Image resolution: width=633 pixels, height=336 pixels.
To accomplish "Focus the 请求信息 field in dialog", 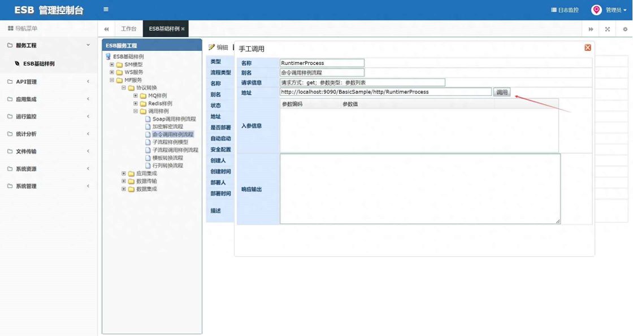I will [x=362, y=82].
